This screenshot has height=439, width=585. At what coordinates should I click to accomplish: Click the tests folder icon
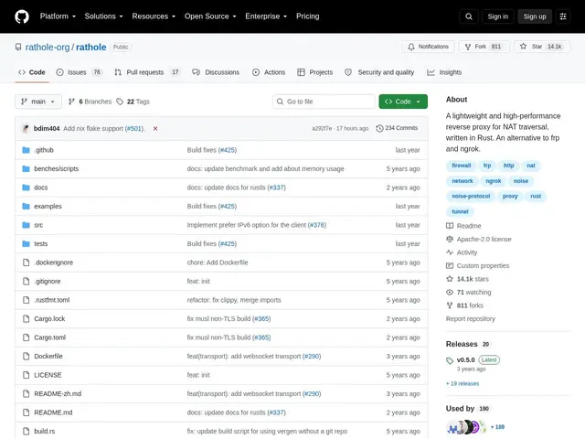pyautogui.click(x=26, y=244)
